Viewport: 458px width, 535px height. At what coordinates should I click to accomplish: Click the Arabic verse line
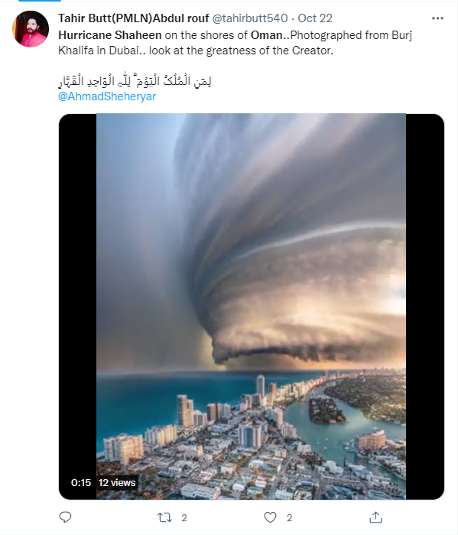tap(135, 81)
